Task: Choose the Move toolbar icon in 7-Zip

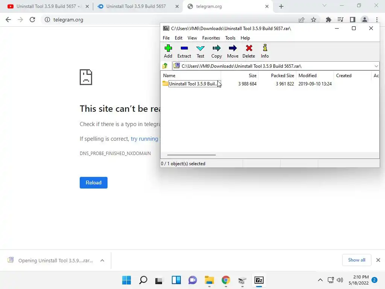Action: click(x=232, y=51)
